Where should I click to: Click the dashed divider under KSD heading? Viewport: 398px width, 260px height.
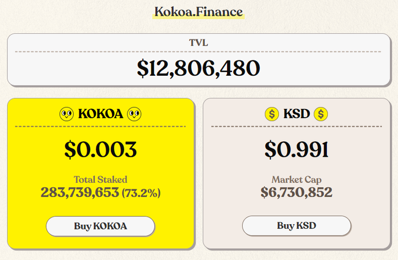(296, 126)
